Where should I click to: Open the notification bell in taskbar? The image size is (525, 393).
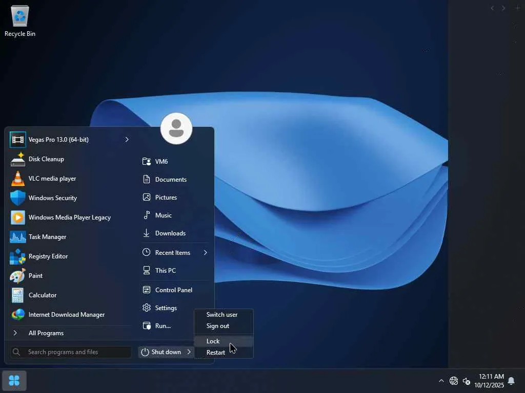tap(511, 381)
